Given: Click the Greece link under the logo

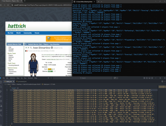Looking at the screenshot, I should pyautogui.click(x=22, y=30).
